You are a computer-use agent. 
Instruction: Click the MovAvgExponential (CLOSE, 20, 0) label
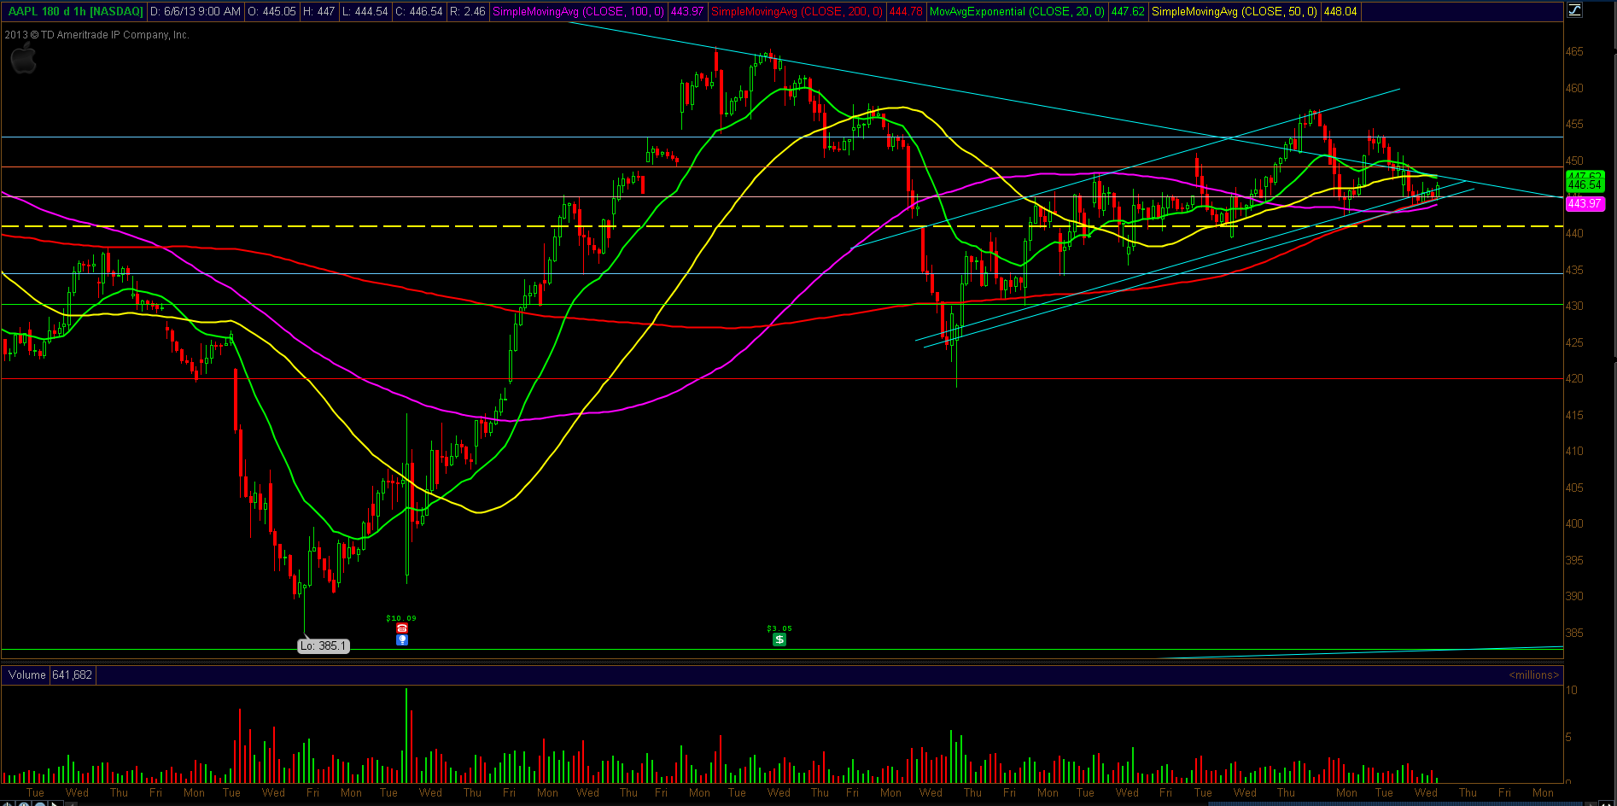click(1017, 12)
